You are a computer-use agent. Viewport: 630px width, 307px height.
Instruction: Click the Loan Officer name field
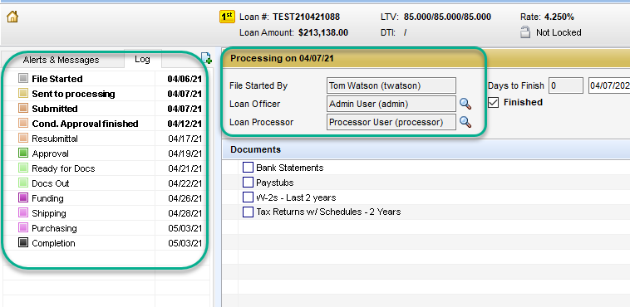[391, 104]
